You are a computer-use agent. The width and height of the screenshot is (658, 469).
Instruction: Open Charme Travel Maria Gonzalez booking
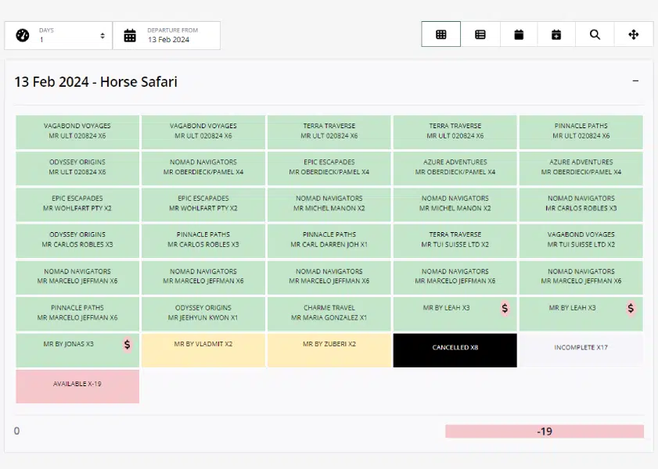[329, 314]
